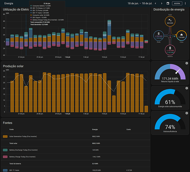Go to previous date range arrow
The height and width of the screenshot is (172, 190).
point(156,3)
